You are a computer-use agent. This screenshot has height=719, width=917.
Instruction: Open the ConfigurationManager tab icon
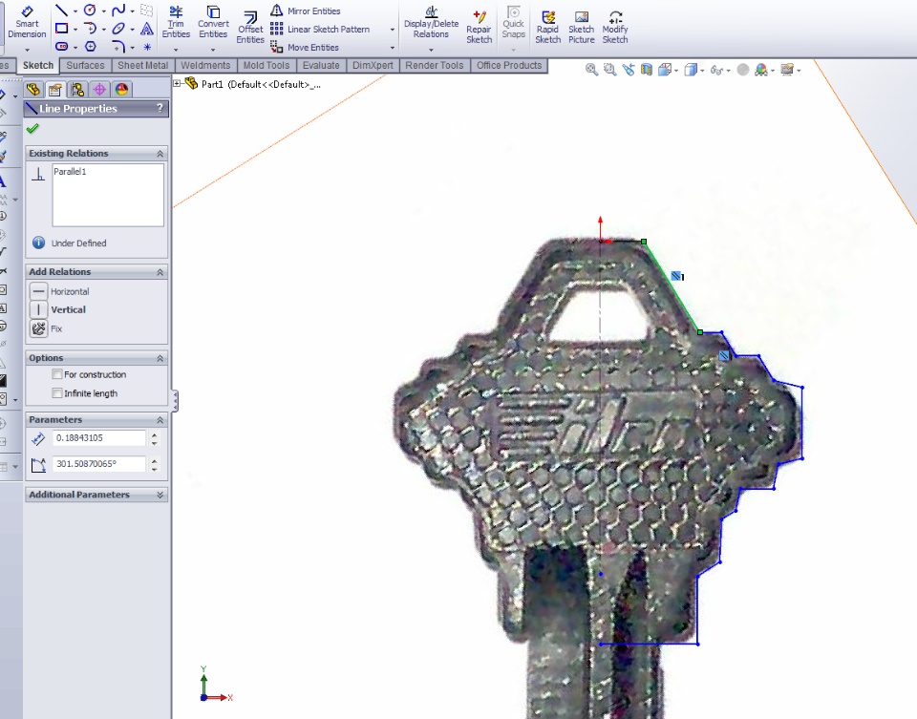[77, 90]
